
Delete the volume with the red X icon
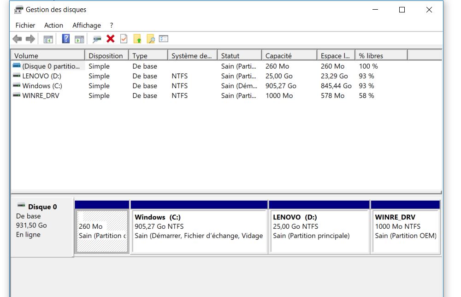tap(111, 39)
